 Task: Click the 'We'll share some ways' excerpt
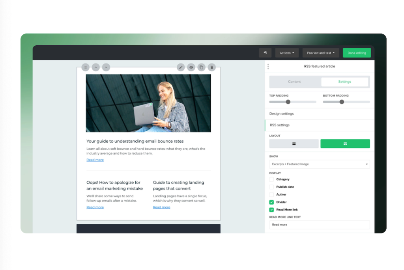point(112,198)
